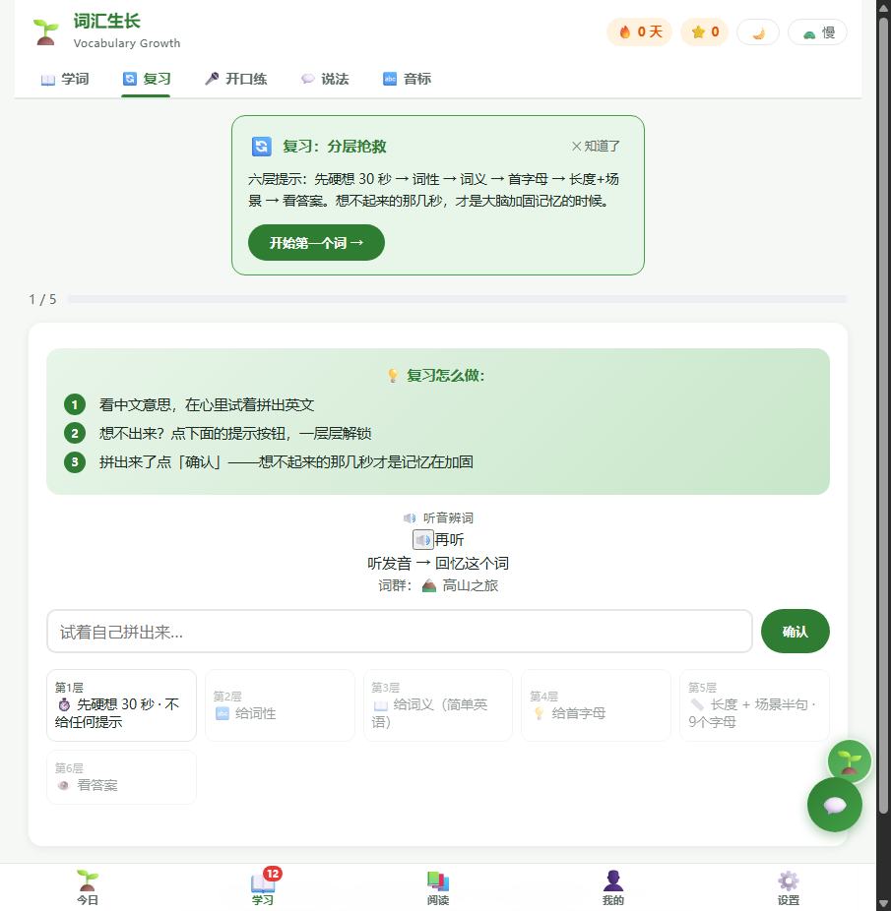
Task: Open the floating chat bubble button
Action: [835, 806]
